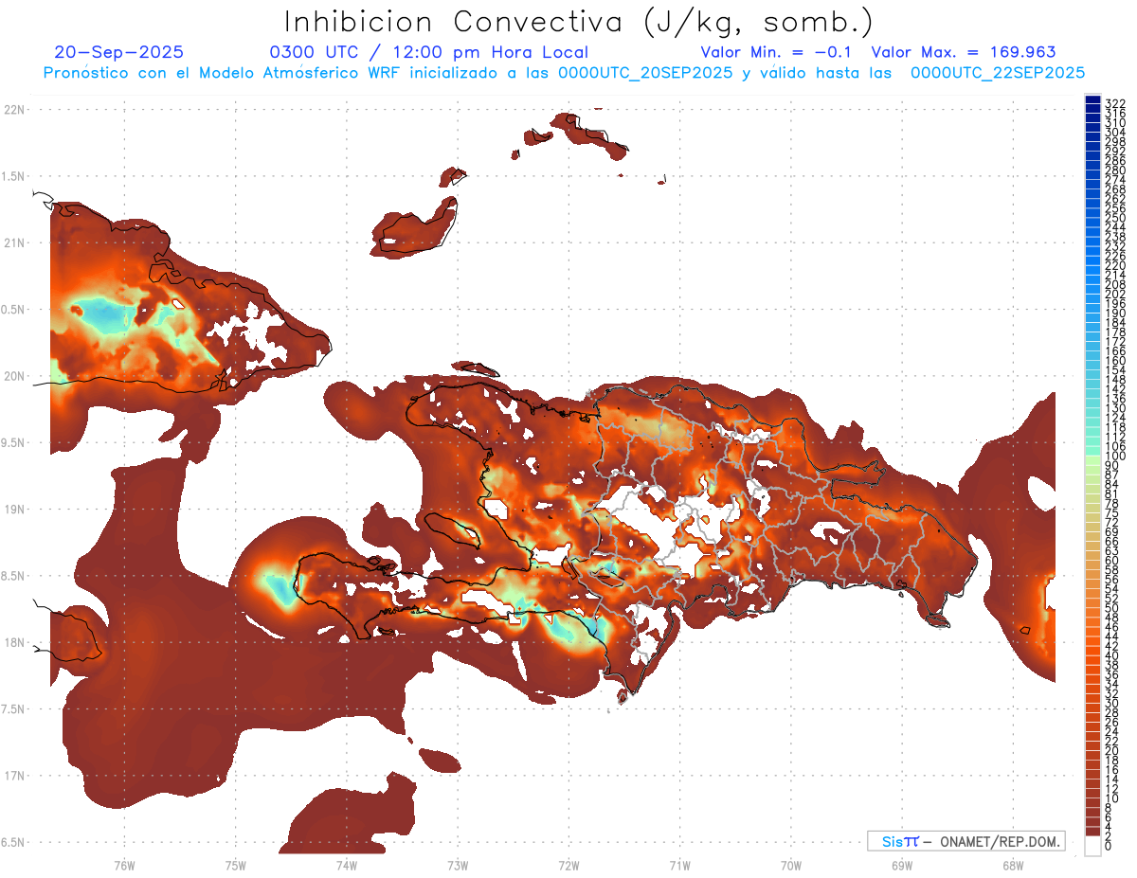The width and height of the screenshot is (1137, 878).
Task: Click the latitude label '6.5N'
Action: click(13, 842)
